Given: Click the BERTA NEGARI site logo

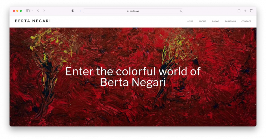Looking at the screenshot, I should [33, 21].
